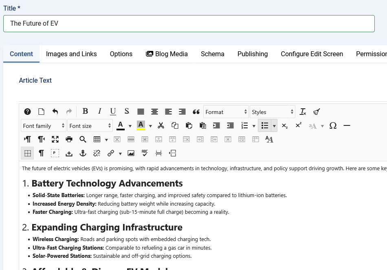
Task: Click the yellow background color swatch
Action: click(x=141, y=125)
